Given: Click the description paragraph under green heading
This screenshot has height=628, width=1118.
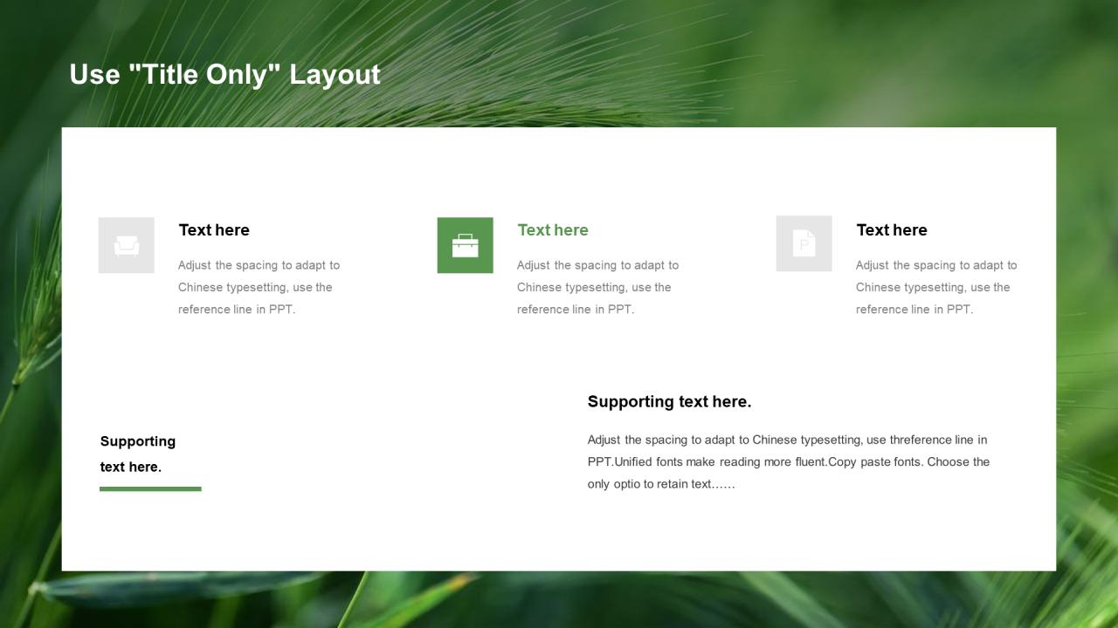Looking at the screenshot, I should 597,287.
